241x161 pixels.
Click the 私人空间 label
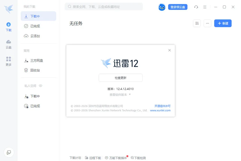[x=30, y=86]
